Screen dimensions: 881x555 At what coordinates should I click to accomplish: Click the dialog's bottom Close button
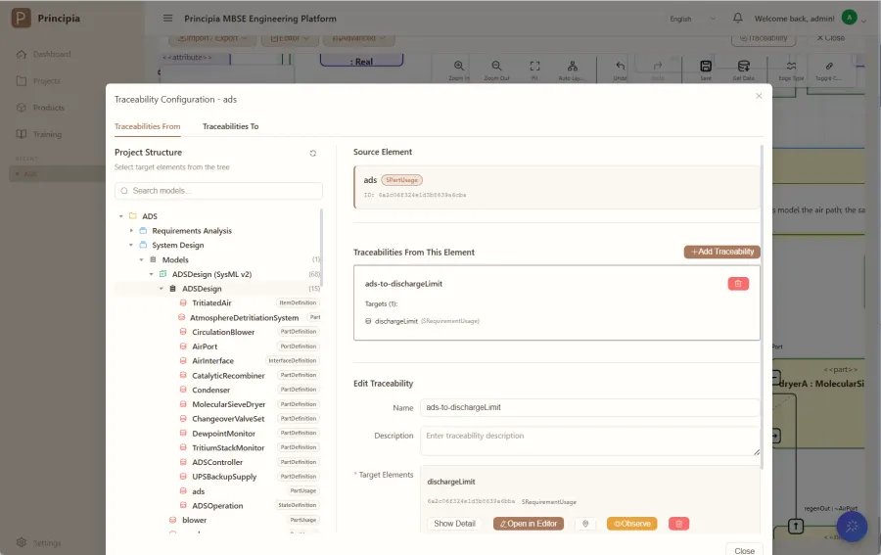coord(744,550)
